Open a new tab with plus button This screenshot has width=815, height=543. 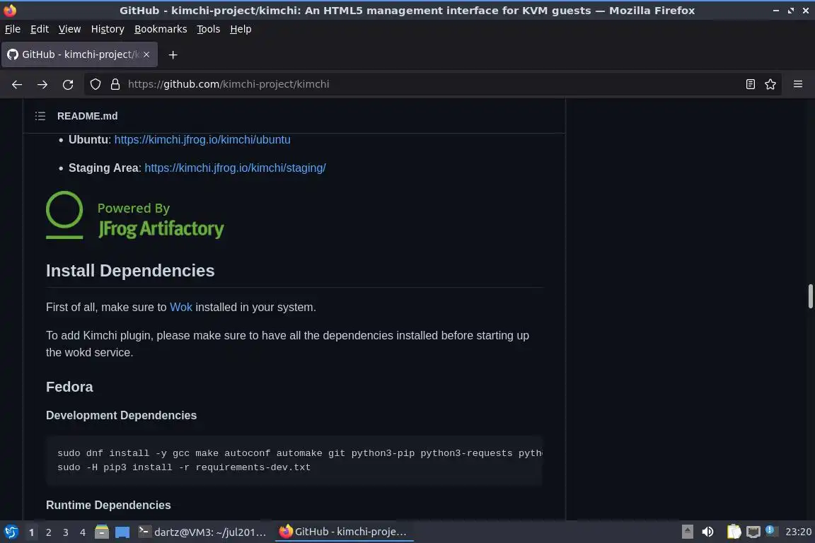click(x=173, y=54)
